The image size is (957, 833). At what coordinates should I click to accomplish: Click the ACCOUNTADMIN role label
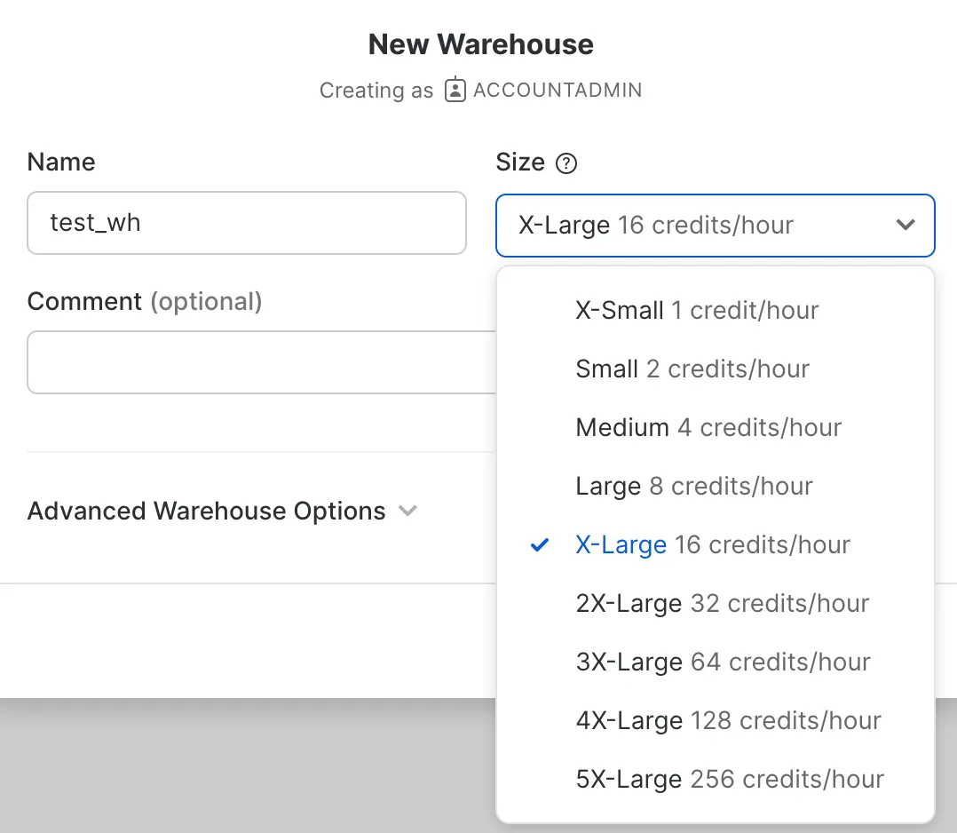point(558,90)
